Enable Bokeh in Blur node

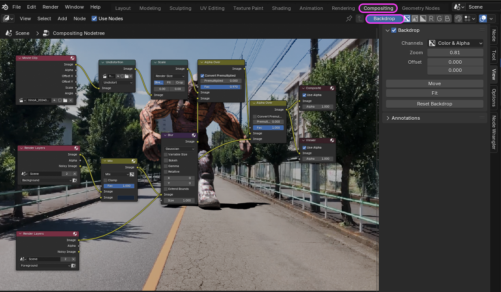point(166,160)
